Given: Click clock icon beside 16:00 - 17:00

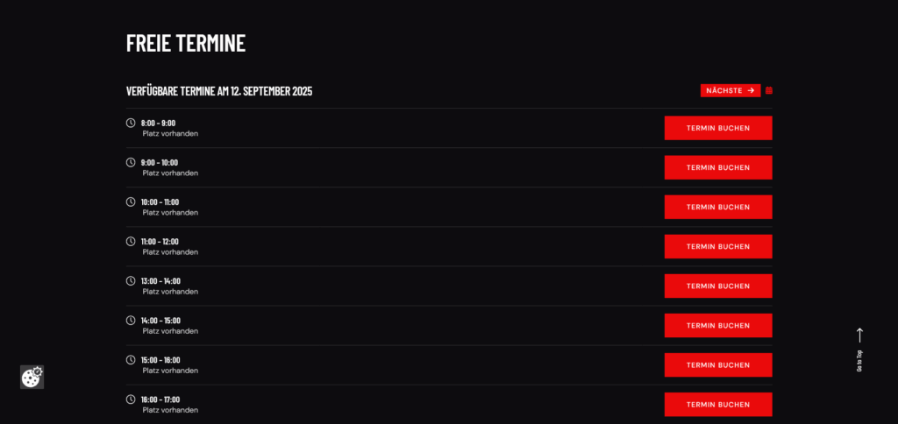Looking at the screenshot, I should pos(131,399).
